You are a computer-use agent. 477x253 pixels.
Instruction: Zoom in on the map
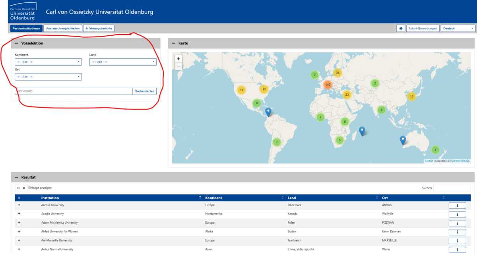[178, 59]
